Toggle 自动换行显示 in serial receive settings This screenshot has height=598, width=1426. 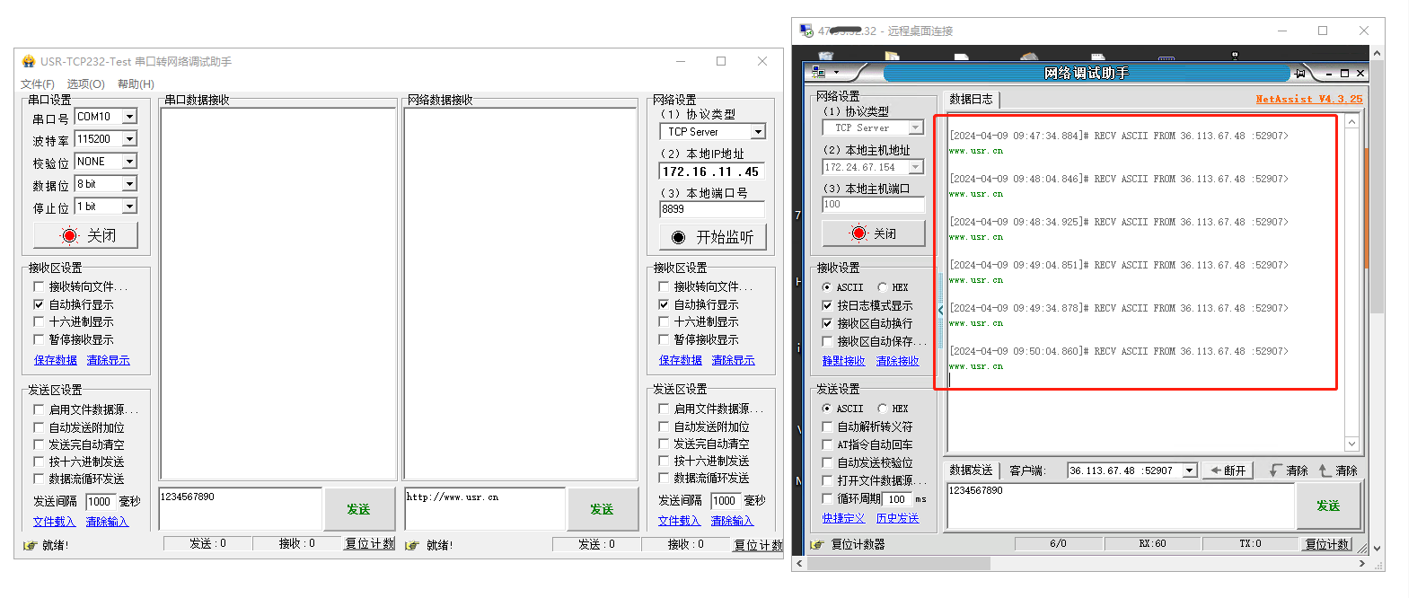pyautogui.click(x=39, y=304)
